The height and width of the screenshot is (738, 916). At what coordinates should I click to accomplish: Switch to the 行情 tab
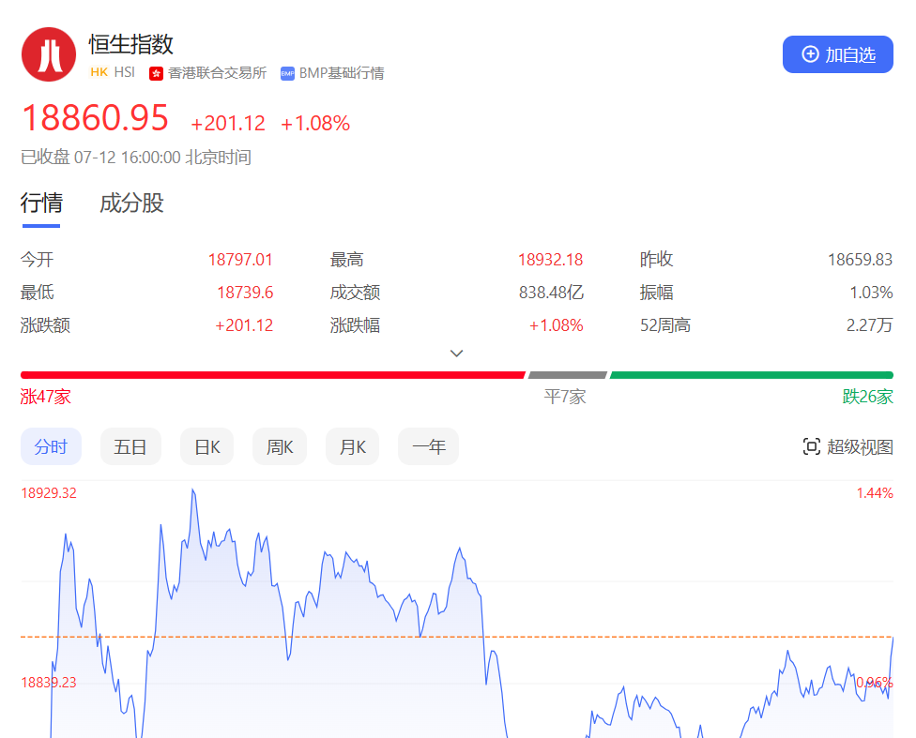tap(41, 203)
